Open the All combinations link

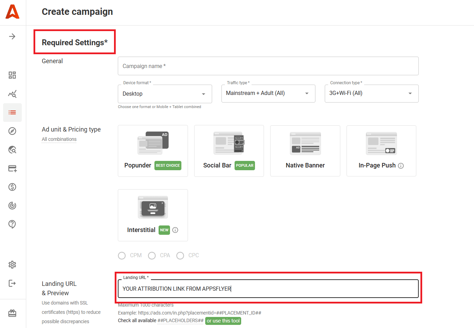pos(59,139)
